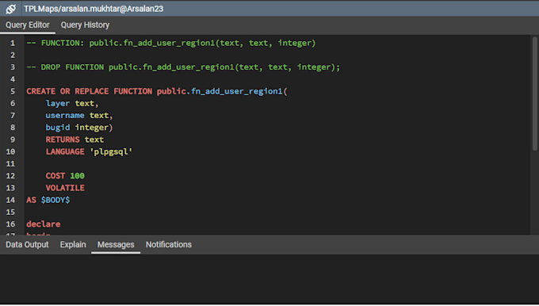Click inside the empty Messages output area
The height and width of the screenshot is (306, 539).
point(269,279)
